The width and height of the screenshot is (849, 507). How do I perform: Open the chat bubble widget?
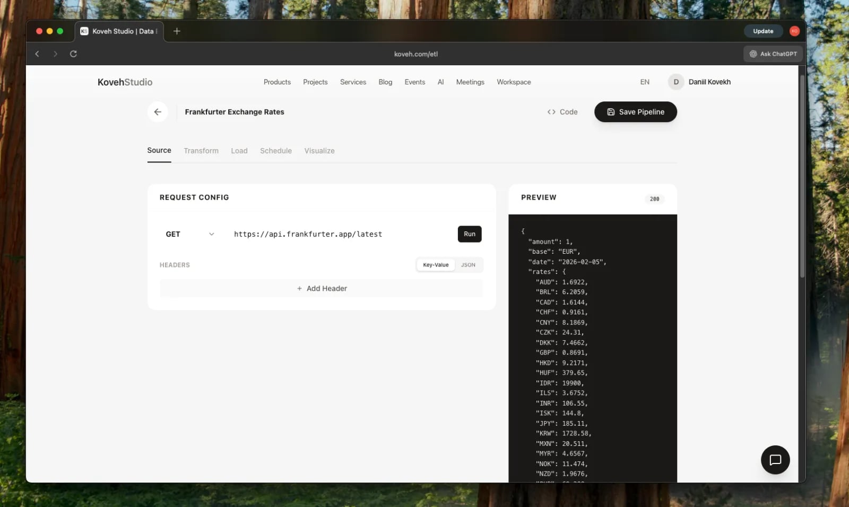pos(775,460)
